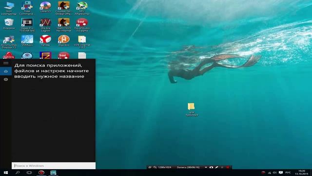Launch the Acronis Disk Director 12 shortcut
This screenshot has height=176, width=312.
click(x=9, y=42)
